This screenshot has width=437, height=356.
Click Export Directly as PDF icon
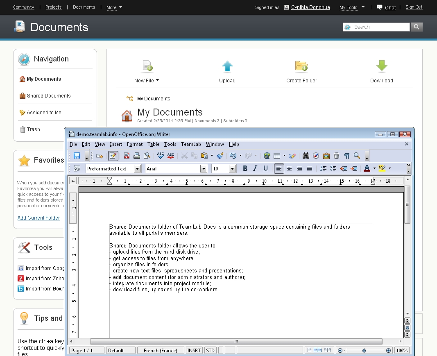127,156
